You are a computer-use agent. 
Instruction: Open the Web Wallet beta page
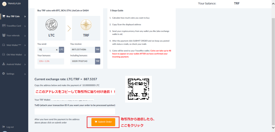click(x=14, y=45)
